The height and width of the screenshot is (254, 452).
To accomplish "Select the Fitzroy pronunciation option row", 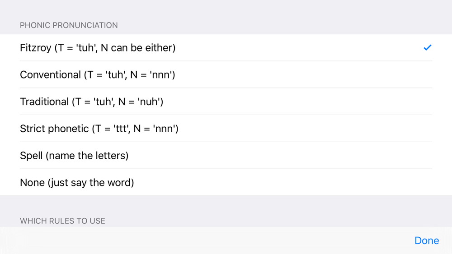I will (x=226, y=47).
